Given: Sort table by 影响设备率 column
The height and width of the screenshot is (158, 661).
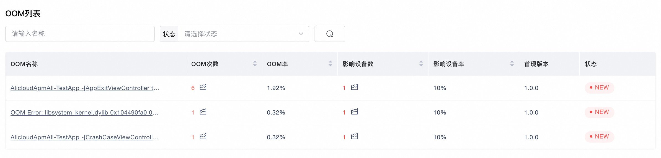Looking at the screenshot, I should click(x=512, y=64).
